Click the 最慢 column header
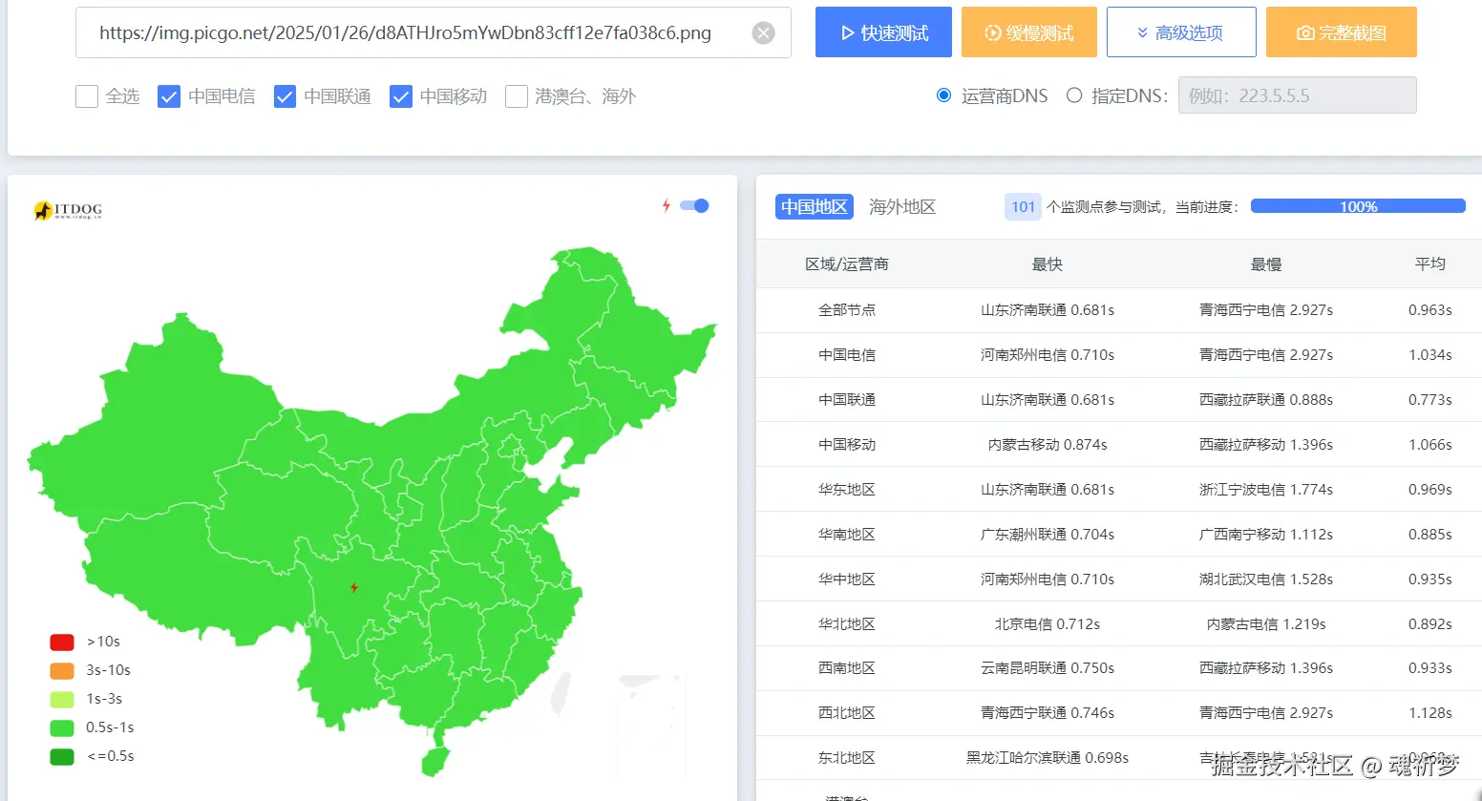 (x=1266, y=264)
